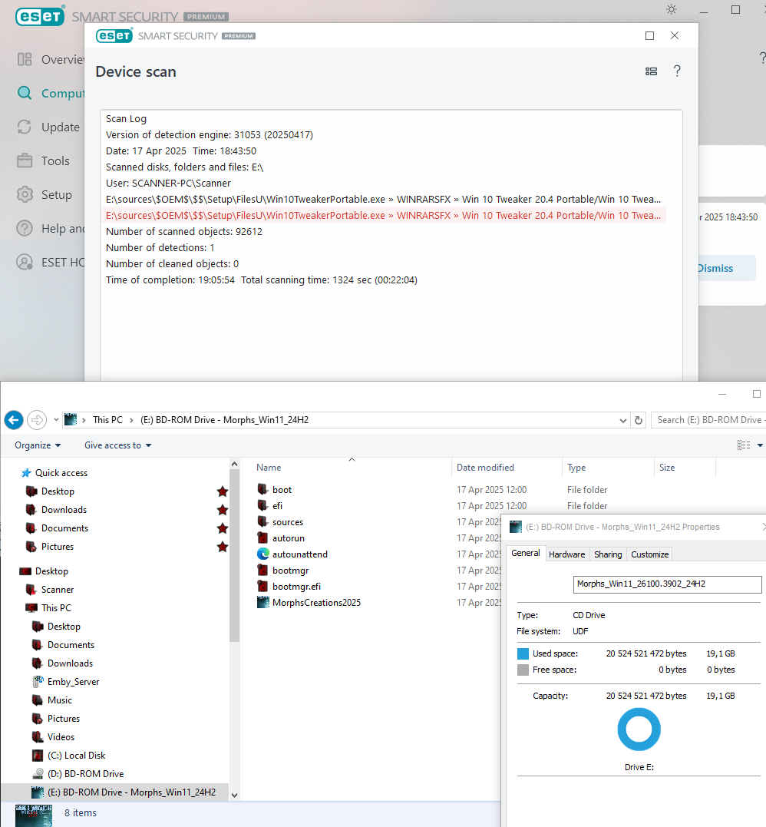Open Music under This PC
Screen dimensions: 766x827
click(60, 700)
